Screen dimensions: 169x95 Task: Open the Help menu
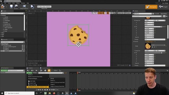point(28,3)
